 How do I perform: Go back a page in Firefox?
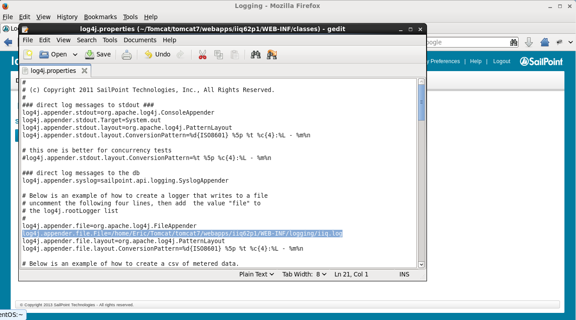[x=9, y=42]
